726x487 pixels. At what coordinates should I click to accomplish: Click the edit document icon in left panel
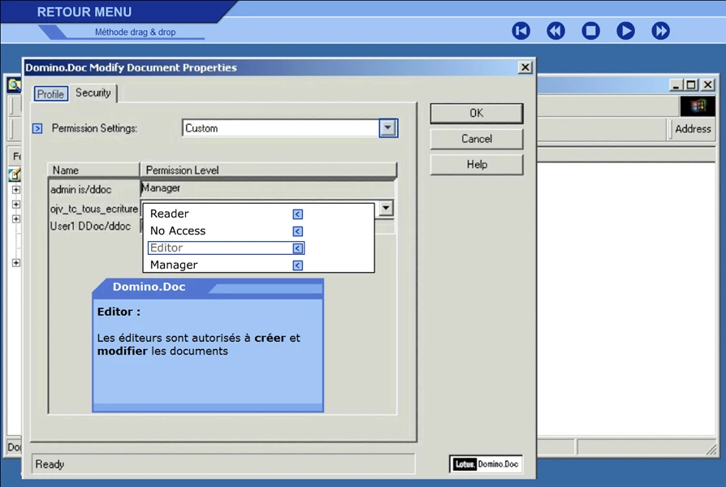click(x=15, y=175)
